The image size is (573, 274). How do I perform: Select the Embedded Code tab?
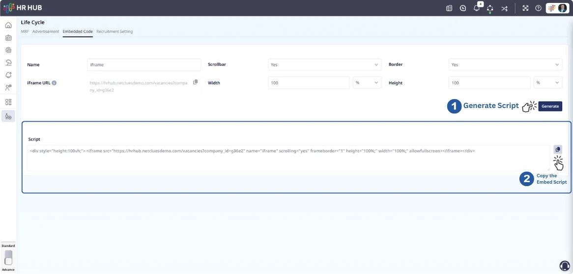[78, 31]
